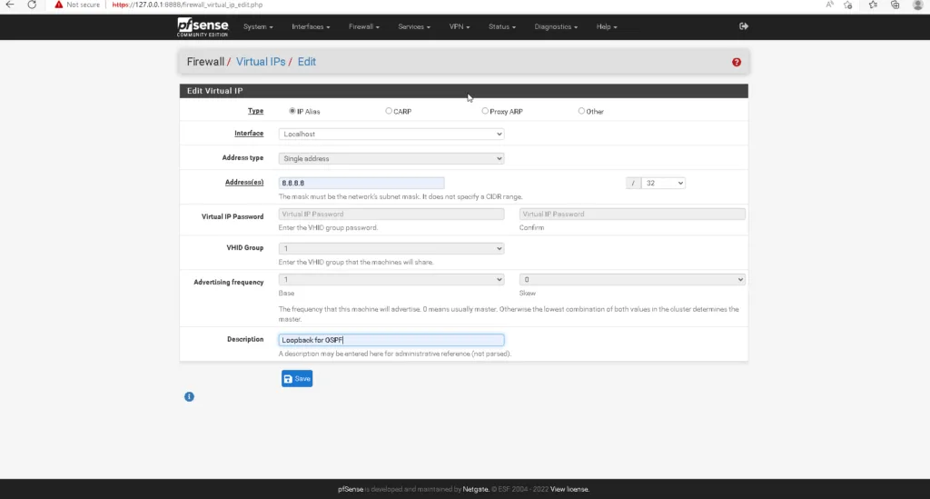Open the Status menu
The height and width of the screenshot is (499, 930).
501,26
